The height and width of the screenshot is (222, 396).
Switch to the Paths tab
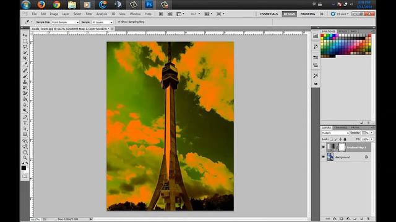[x=355, y=128]
